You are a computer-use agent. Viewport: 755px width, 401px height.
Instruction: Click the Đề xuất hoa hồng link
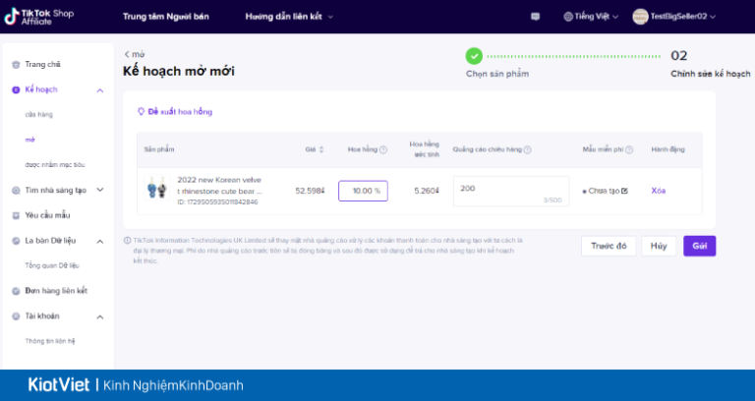pos(180,112)
